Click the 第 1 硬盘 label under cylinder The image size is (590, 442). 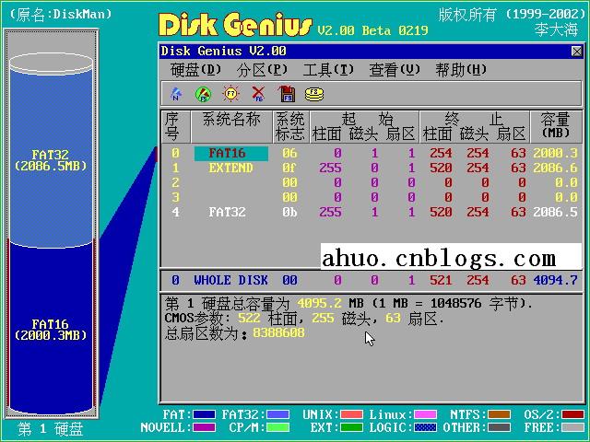[x=51, y=429]
